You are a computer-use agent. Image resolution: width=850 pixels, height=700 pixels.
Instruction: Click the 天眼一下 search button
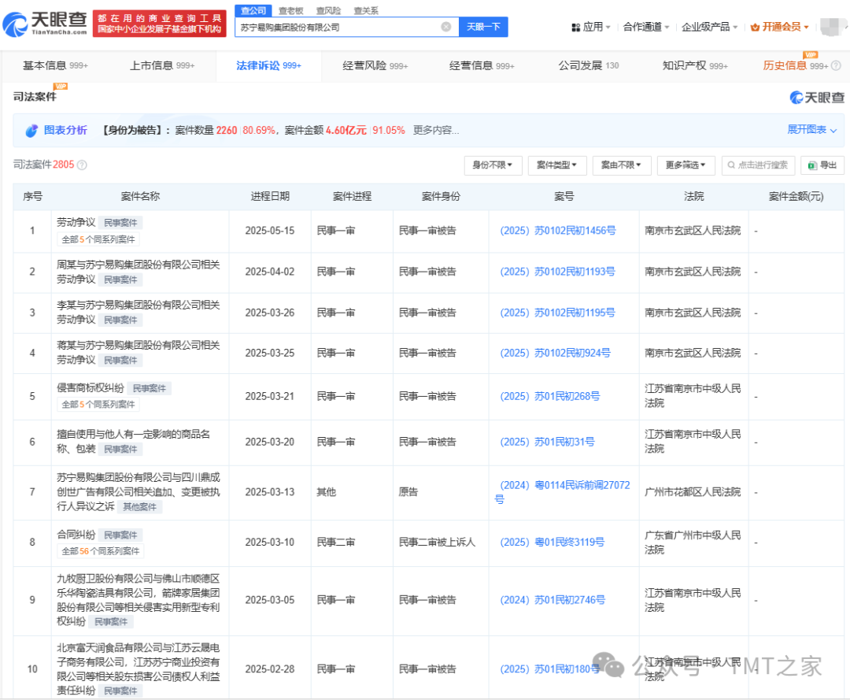click(x=483, y=27)
